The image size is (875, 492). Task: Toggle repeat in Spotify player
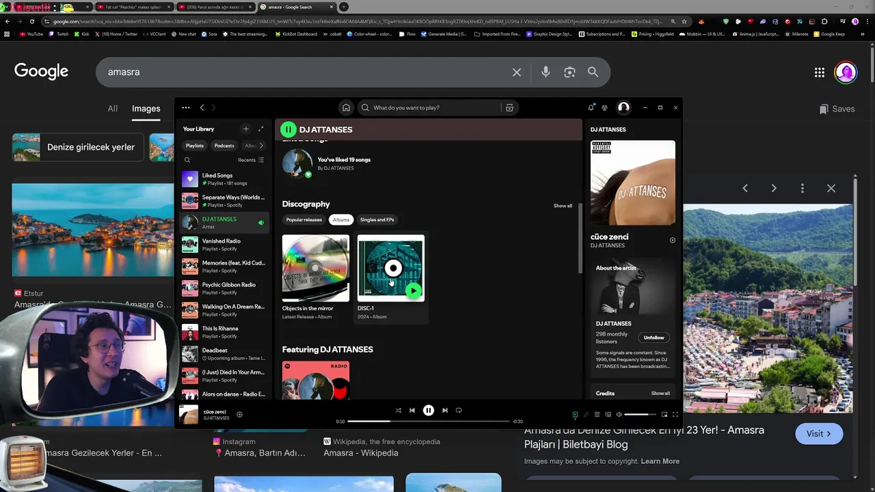point(459,410)
